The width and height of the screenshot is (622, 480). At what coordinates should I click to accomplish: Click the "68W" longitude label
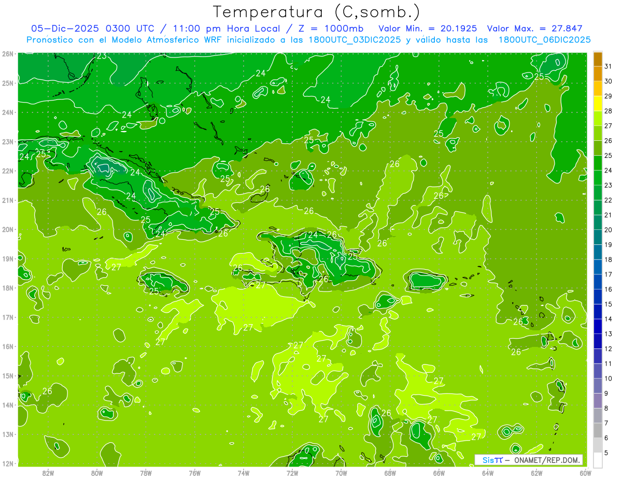click(x=390, y=473)
